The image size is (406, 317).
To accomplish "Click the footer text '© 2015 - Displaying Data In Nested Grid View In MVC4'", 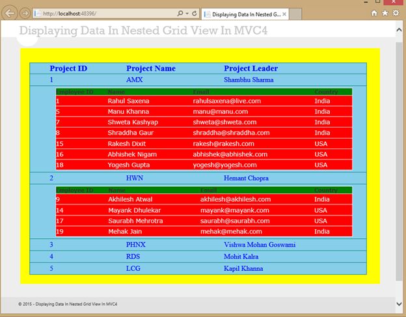I will tap(68, 304).
